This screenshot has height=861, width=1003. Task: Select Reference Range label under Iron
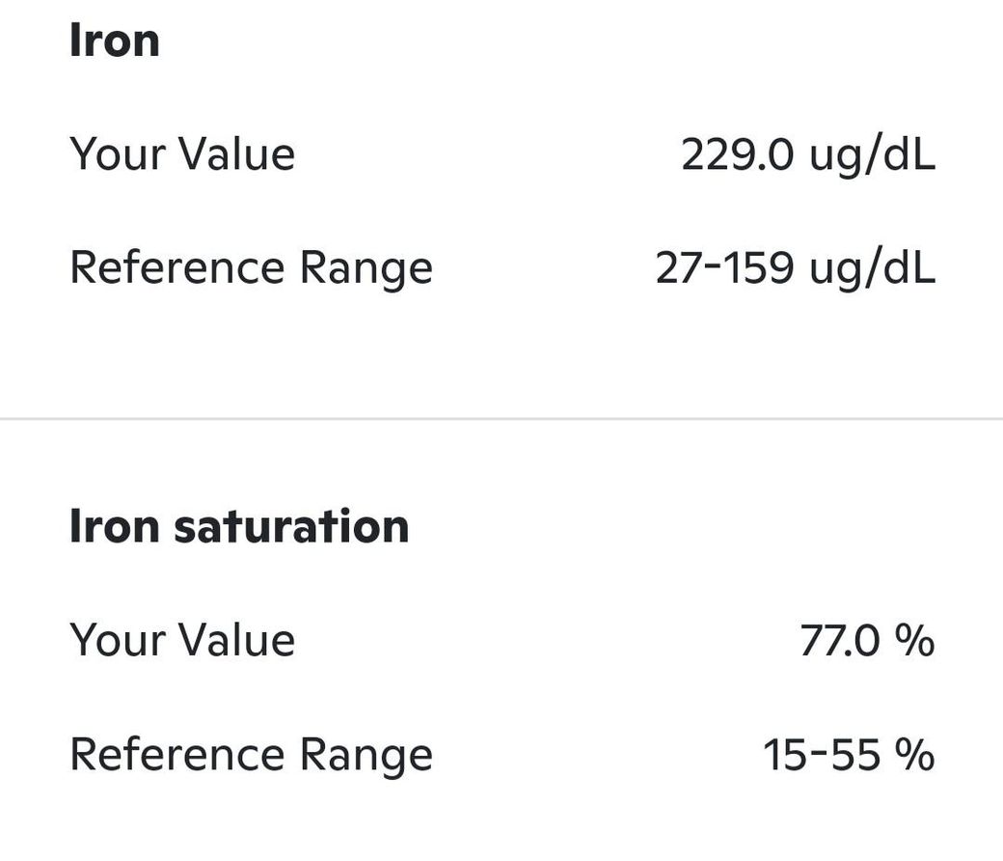pyautogui.click(x=251, y=268)
